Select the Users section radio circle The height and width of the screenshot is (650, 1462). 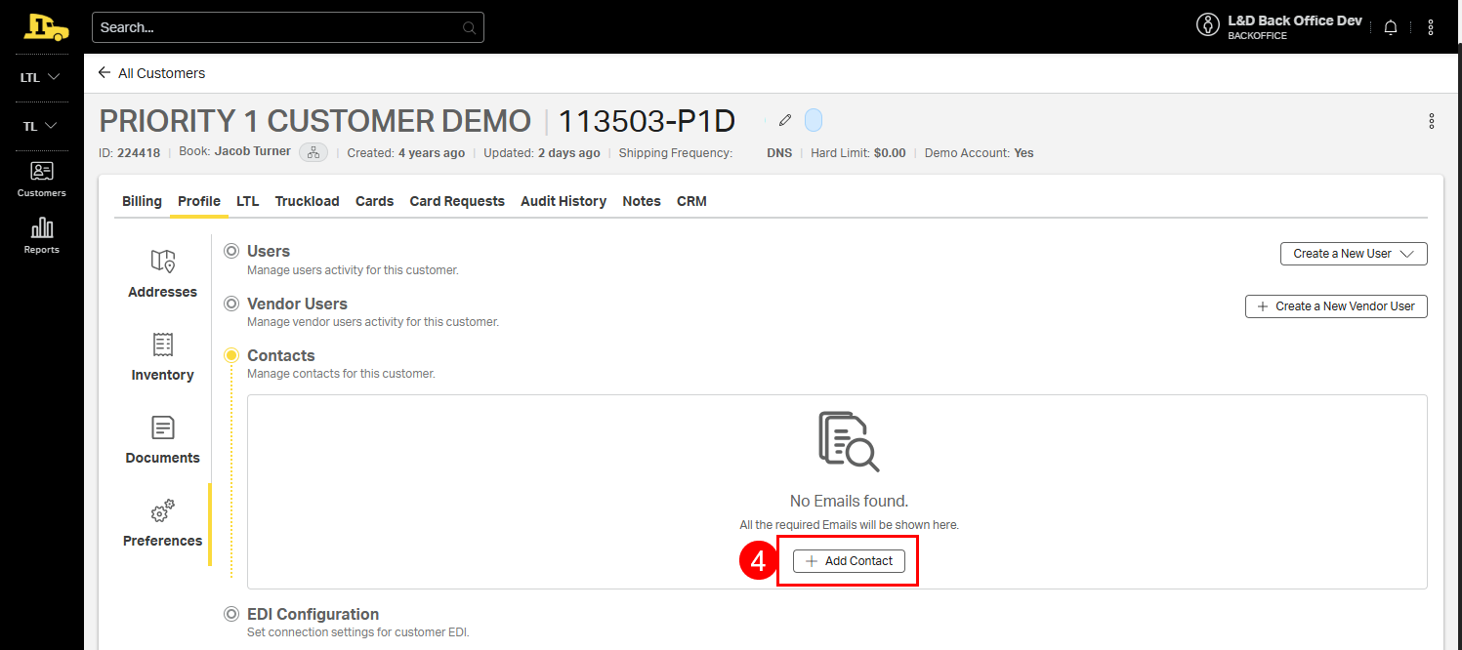pyautogui.click(x=231, y=251)
